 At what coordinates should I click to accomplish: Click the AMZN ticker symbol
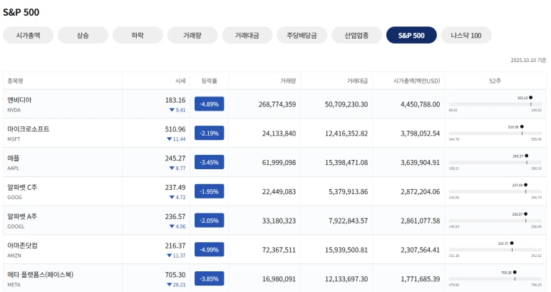click(14, 256)
